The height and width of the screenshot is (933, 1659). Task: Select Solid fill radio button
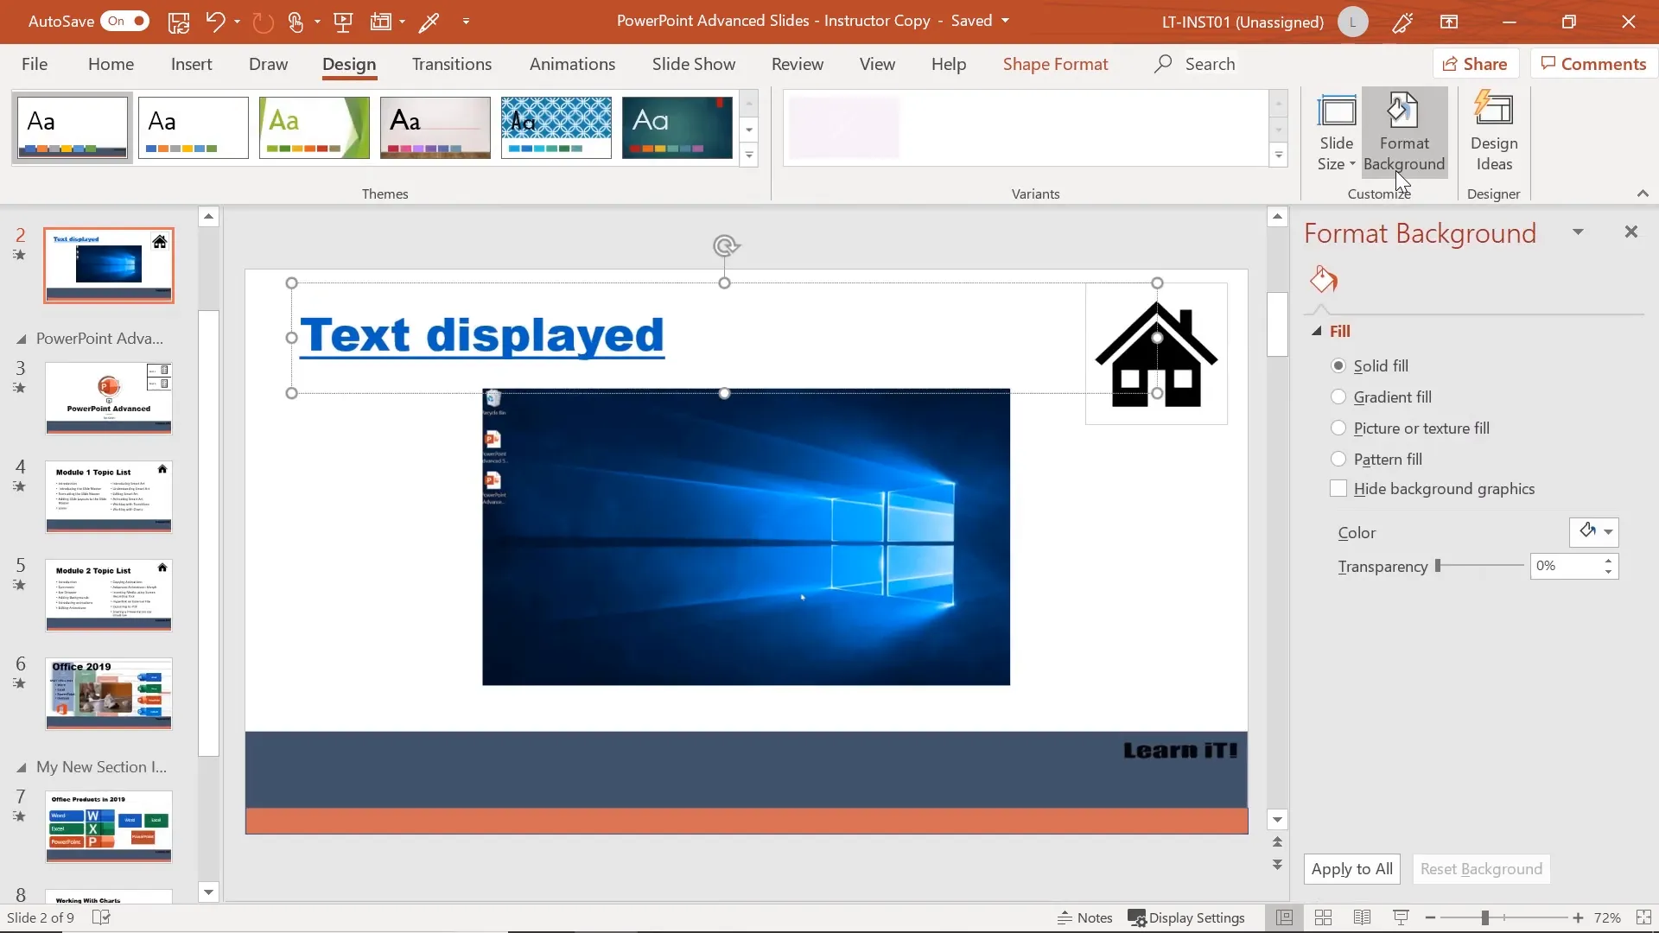coord(1338,366)
